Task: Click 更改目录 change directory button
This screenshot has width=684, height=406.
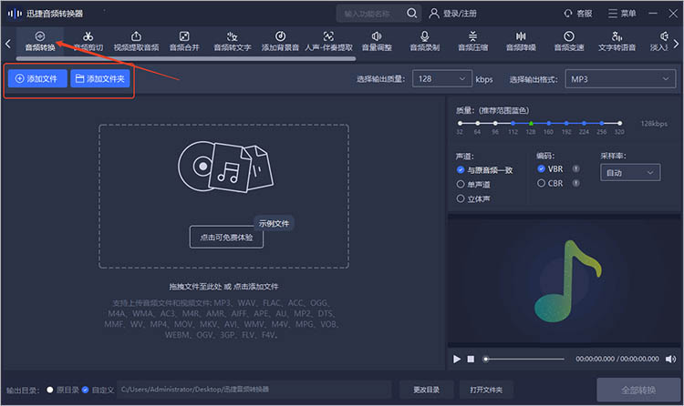Action: [427, 390]
